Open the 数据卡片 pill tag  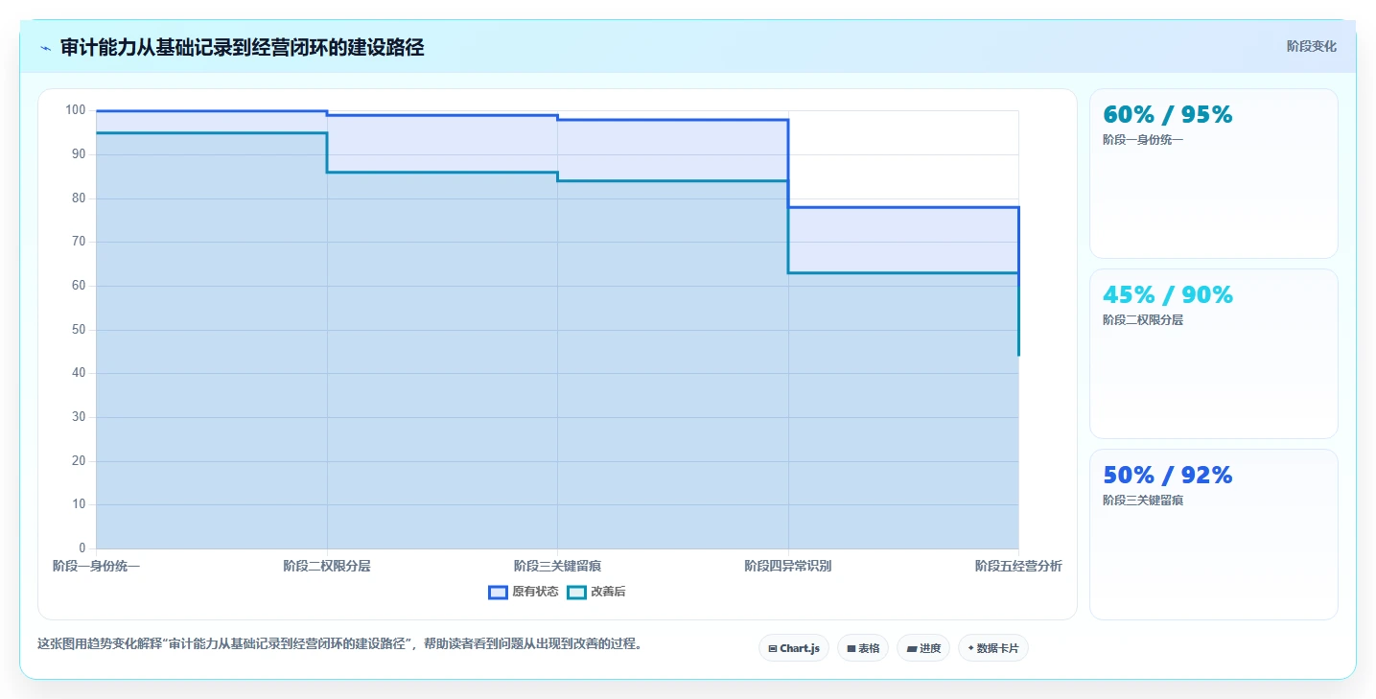(992, 648)
